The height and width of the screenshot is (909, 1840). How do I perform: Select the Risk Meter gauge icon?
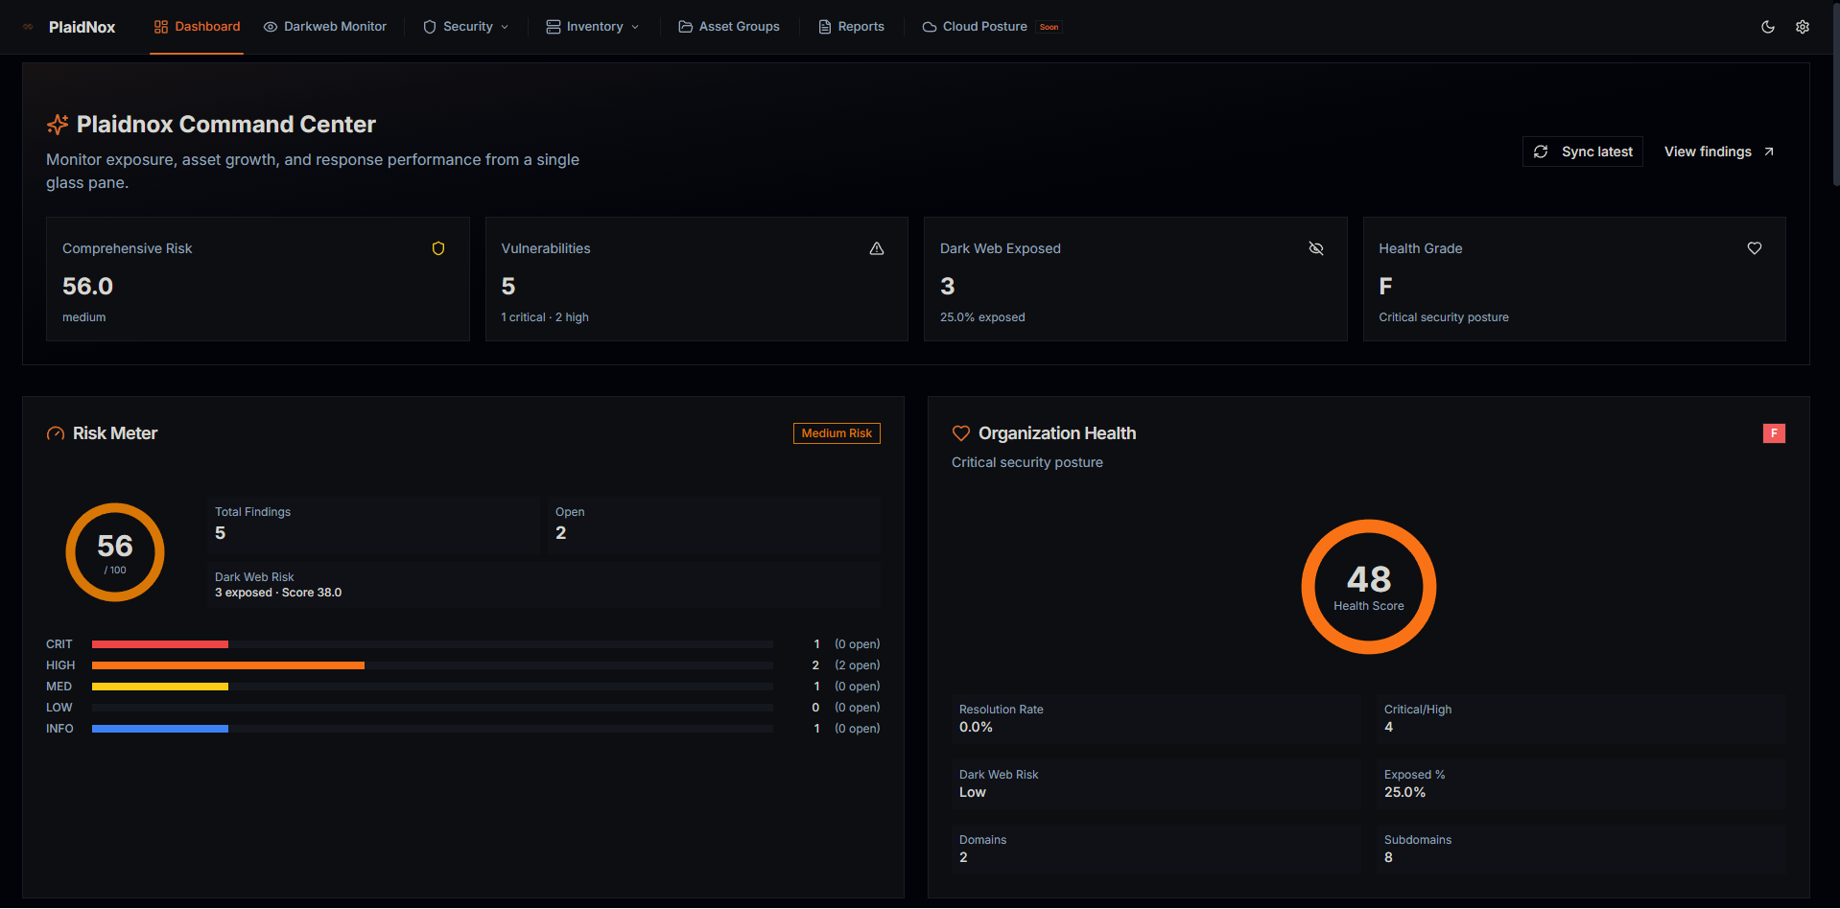pos(56,432)
